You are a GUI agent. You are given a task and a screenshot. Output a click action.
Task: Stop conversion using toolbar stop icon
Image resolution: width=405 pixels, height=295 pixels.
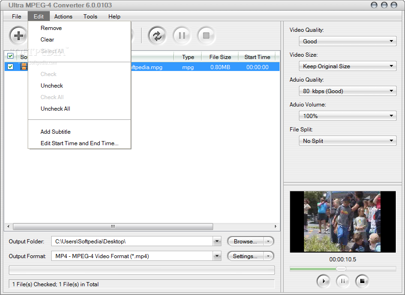206,35
